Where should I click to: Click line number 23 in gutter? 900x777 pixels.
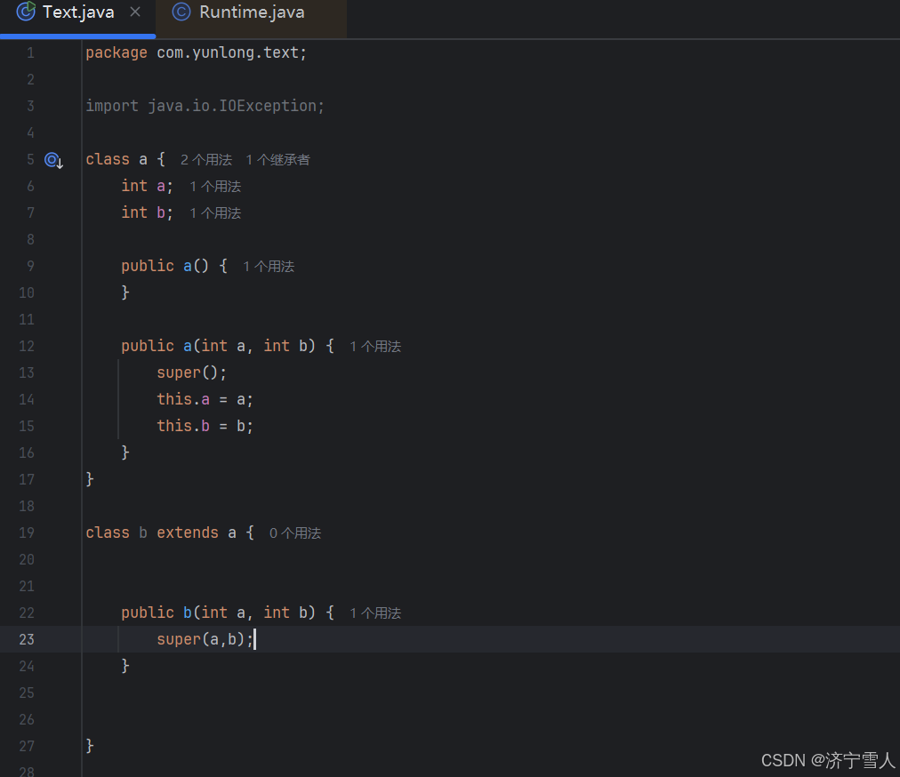(x=27, y=640)
